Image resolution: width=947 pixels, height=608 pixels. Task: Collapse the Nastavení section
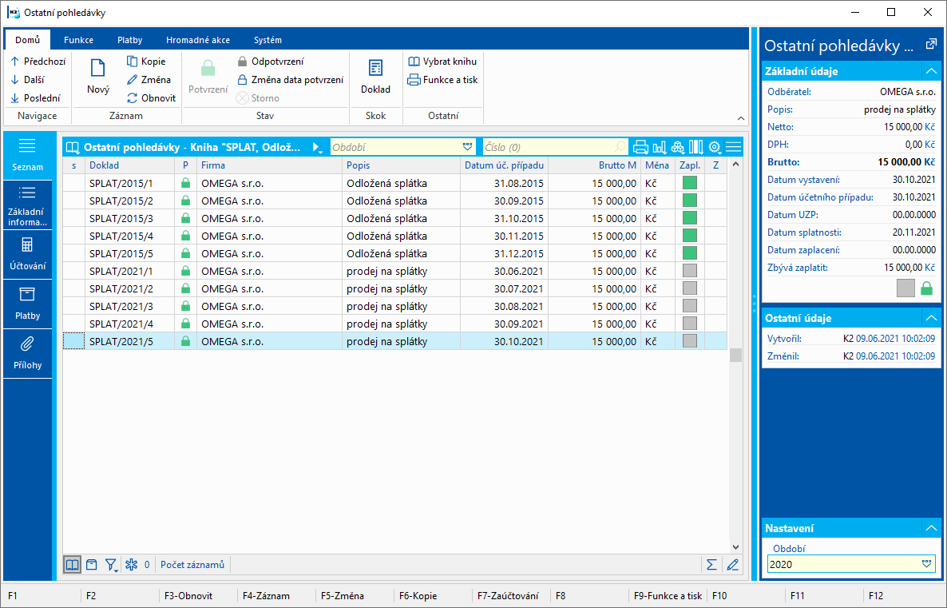point(931,528)
